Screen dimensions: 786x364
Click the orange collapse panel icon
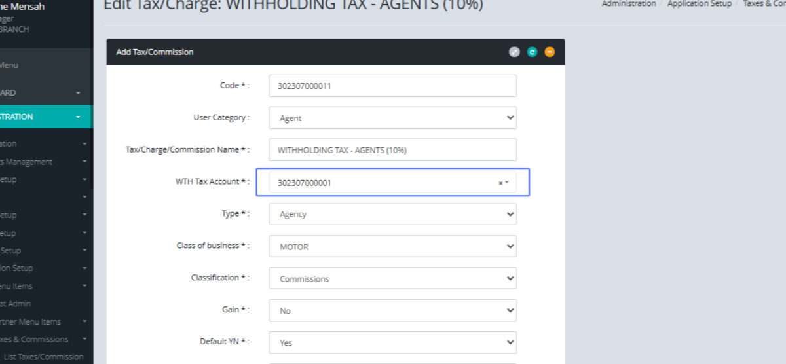coord(550,52)
